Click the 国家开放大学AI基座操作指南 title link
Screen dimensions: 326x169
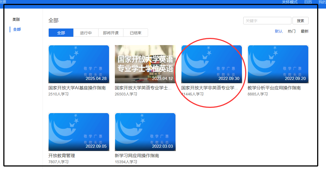pyautogui.click(x=77, y=88)
